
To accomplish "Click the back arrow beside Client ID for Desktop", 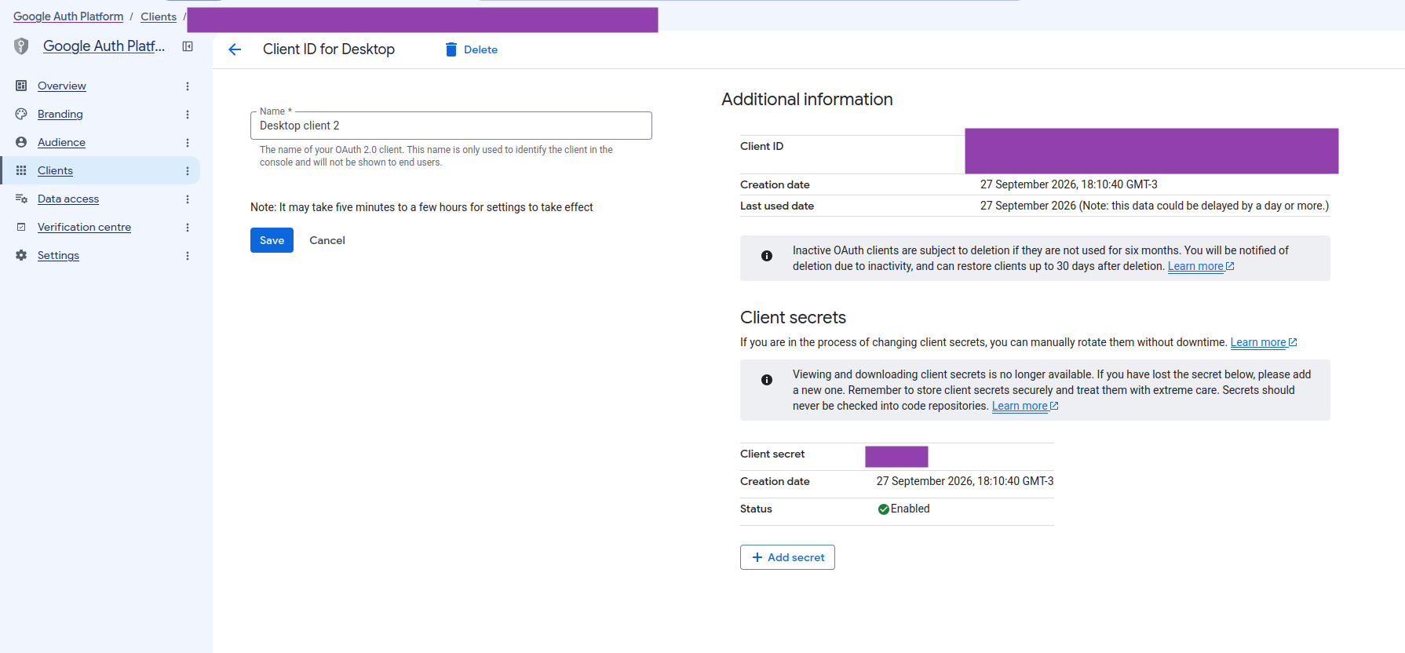I will pyautogui.click(x=235, y=49).
